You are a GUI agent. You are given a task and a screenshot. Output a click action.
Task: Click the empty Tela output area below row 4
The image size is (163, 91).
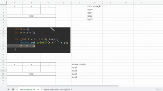pos(31,22)
